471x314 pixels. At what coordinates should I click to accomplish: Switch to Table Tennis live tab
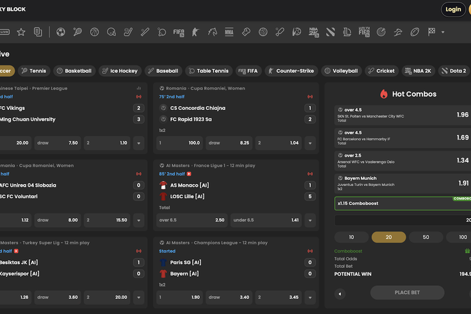click(209, 71)
